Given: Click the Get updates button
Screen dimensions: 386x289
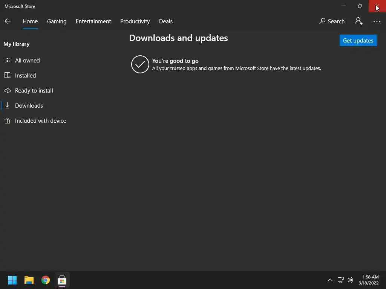Looking at the screenshot, I should [358, 40].
